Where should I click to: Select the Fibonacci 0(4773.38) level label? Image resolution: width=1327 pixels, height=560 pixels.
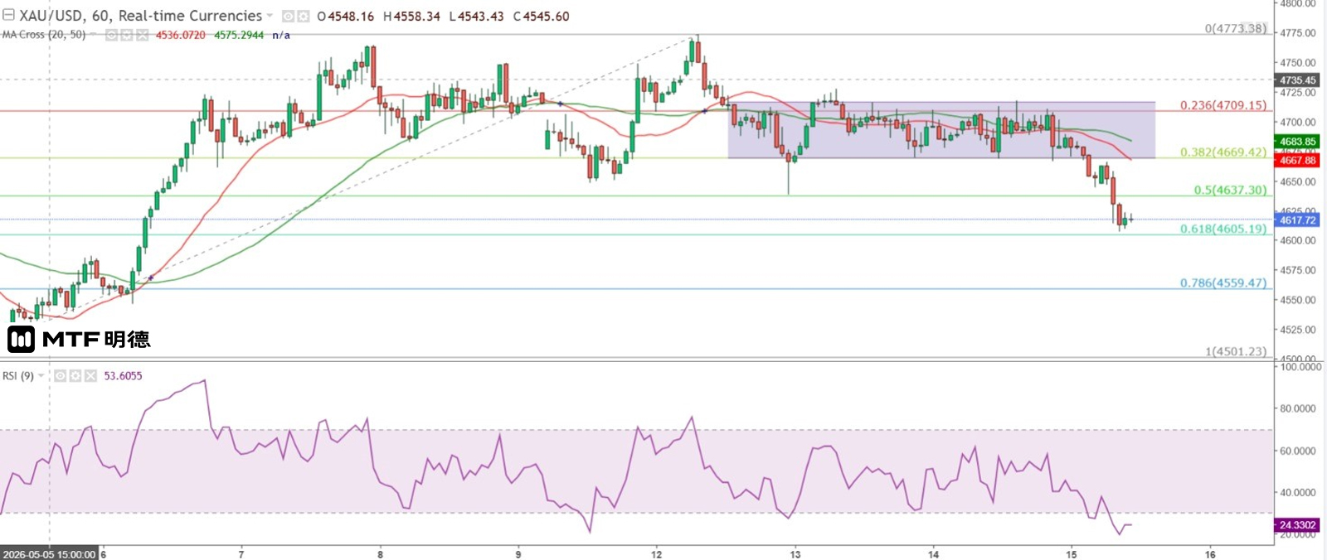pyautogui.click(x=1236, y=28)
